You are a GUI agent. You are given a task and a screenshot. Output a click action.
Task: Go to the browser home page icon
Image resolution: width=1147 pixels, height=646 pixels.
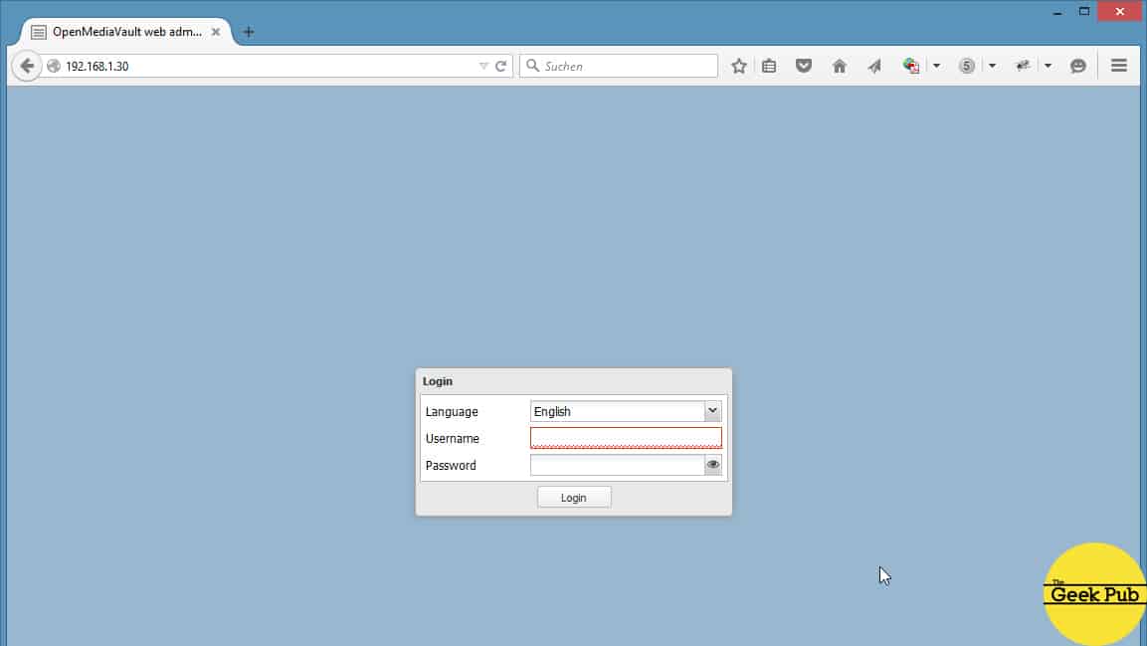click(x=839, y=66)
